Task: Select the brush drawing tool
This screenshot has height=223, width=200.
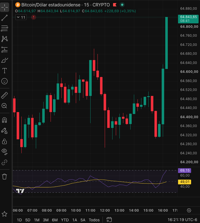Action: (x=4, y=60)
